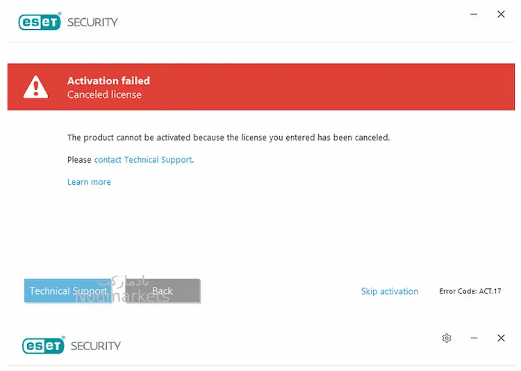The image size is (521, 371).
Task: Click the Error Code: ACT.17 text
Action: click(x=470, y=291)
